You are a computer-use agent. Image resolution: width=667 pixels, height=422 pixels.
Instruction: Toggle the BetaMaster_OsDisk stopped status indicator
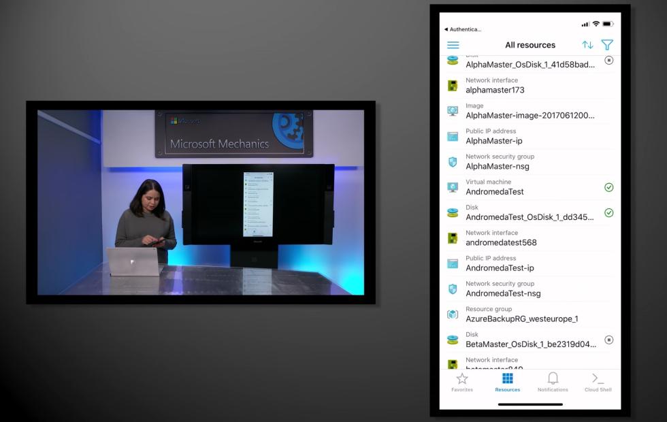point(609,340)
